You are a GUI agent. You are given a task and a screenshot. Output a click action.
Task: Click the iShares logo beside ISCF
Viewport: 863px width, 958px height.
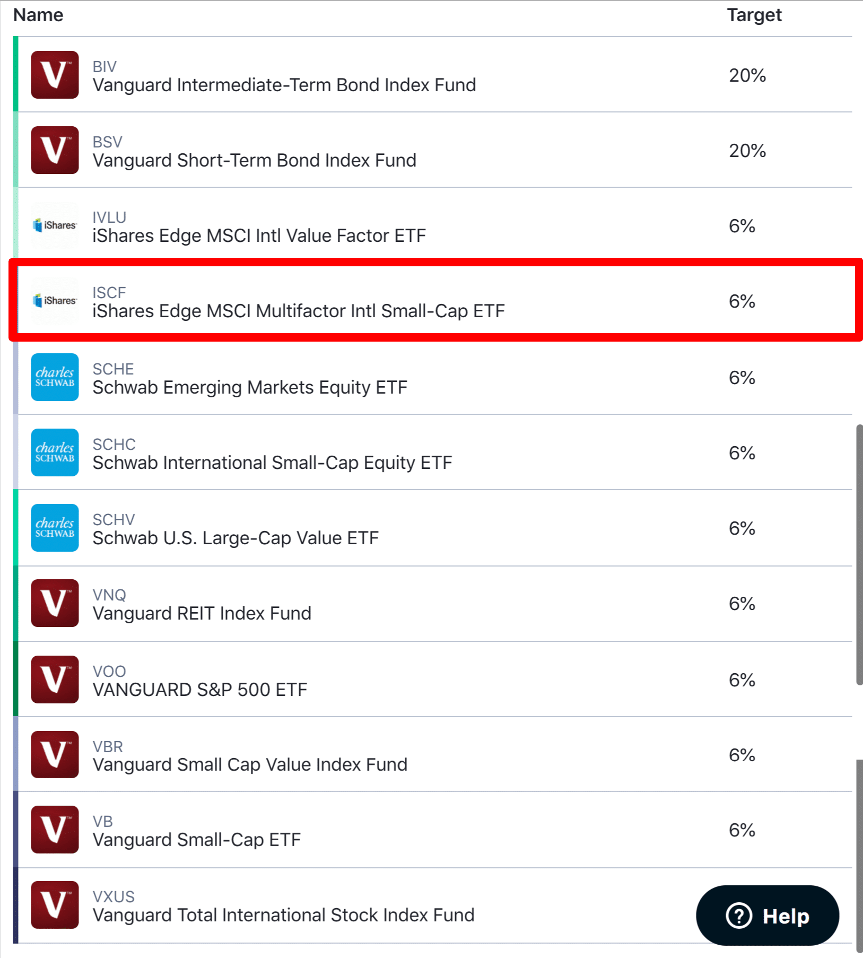pyautogui.click(x=55, y=301)
